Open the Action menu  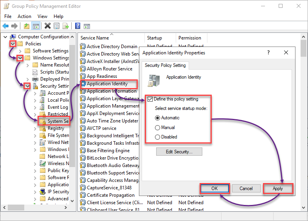click(24, 16)
